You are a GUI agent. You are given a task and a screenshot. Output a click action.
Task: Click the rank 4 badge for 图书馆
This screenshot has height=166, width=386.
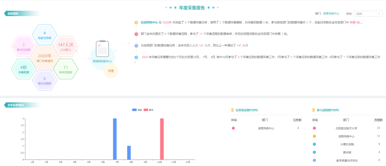click(x=315, y=152)
